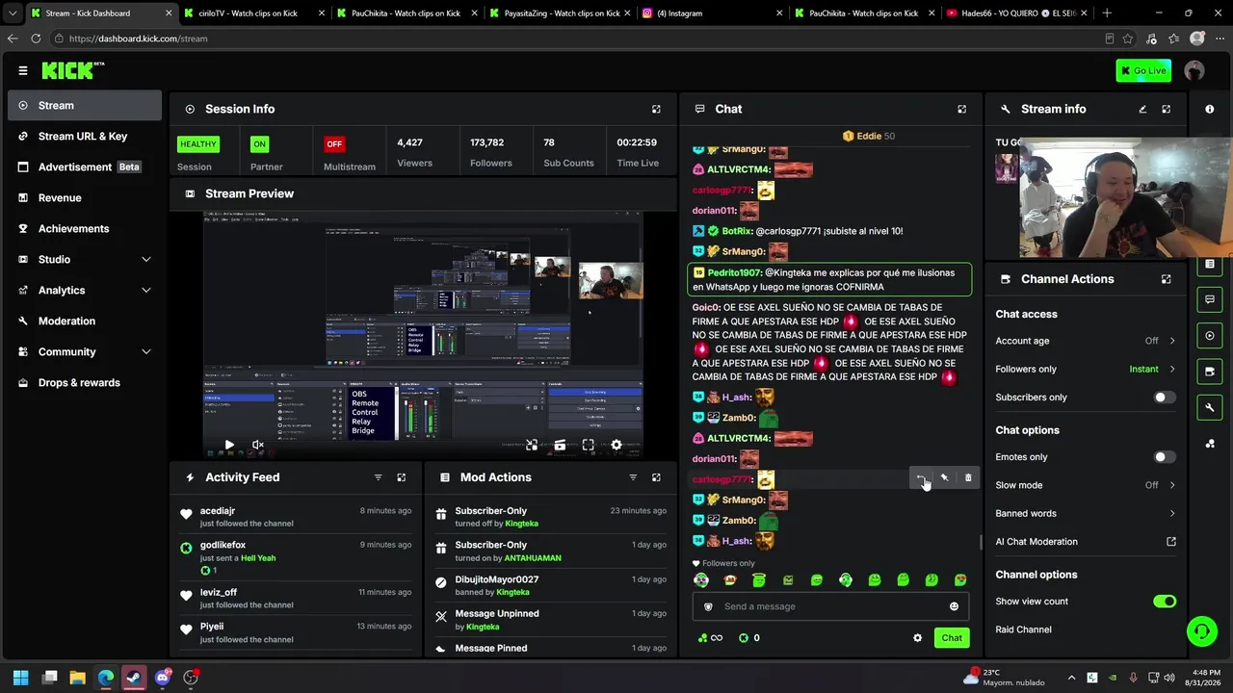Toggle Subscribers only chat
1233x693 pixels.
coord(1165,398)
